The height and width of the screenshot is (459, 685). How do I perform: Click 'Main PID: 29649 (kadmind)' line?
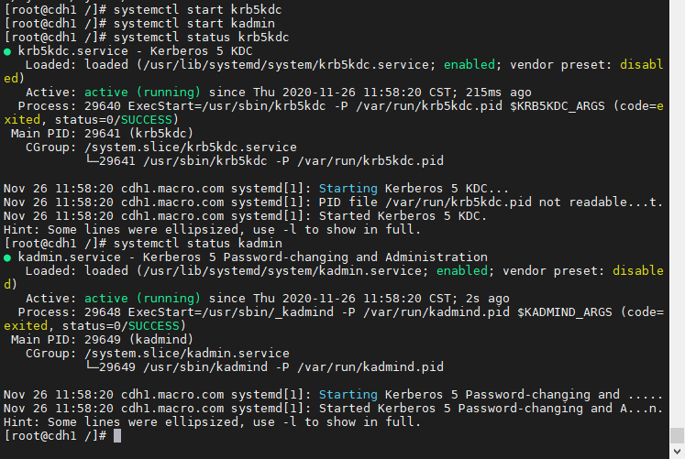coord(102,340)
